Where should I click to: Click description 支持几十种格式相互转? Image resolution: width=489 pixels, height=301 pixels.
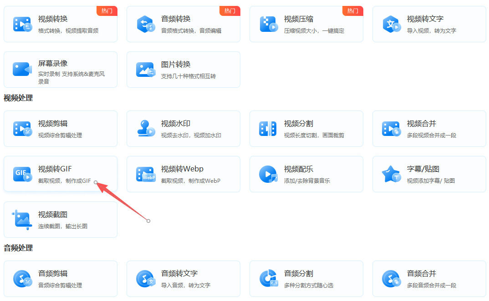(188, 76)
